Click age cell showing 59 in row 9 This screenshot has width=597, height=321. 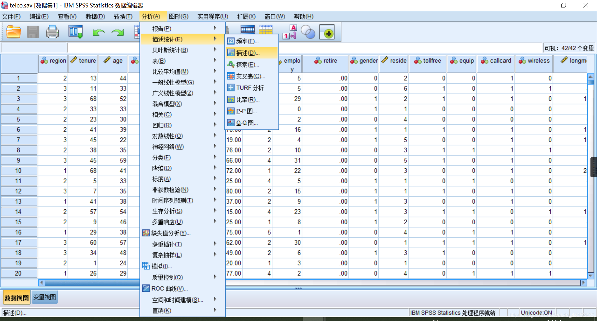point(113,160)
